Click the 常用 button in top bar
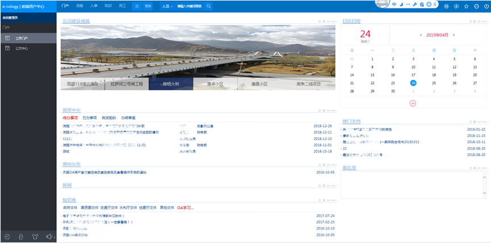The image size is (491, 243). pyautogui.click(x=148, y=6)
